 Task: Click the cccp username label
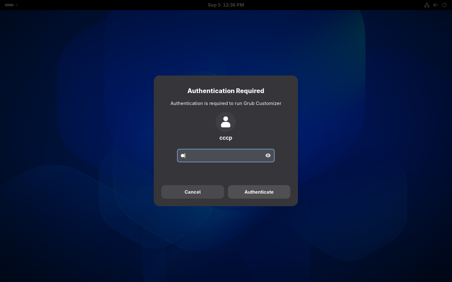[226, 138]
